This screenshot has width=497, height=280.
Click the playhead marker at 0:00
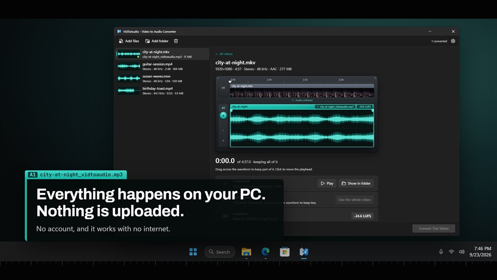pyautogui.click(x=230, y=81)
